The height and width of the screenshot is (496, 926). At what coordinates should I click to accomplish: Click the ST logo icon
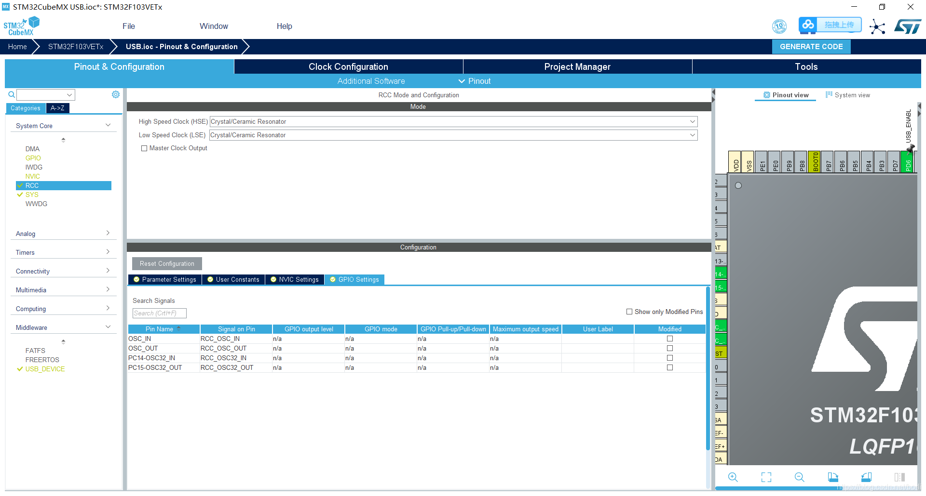pyautogui.click(x=908, y=26)
